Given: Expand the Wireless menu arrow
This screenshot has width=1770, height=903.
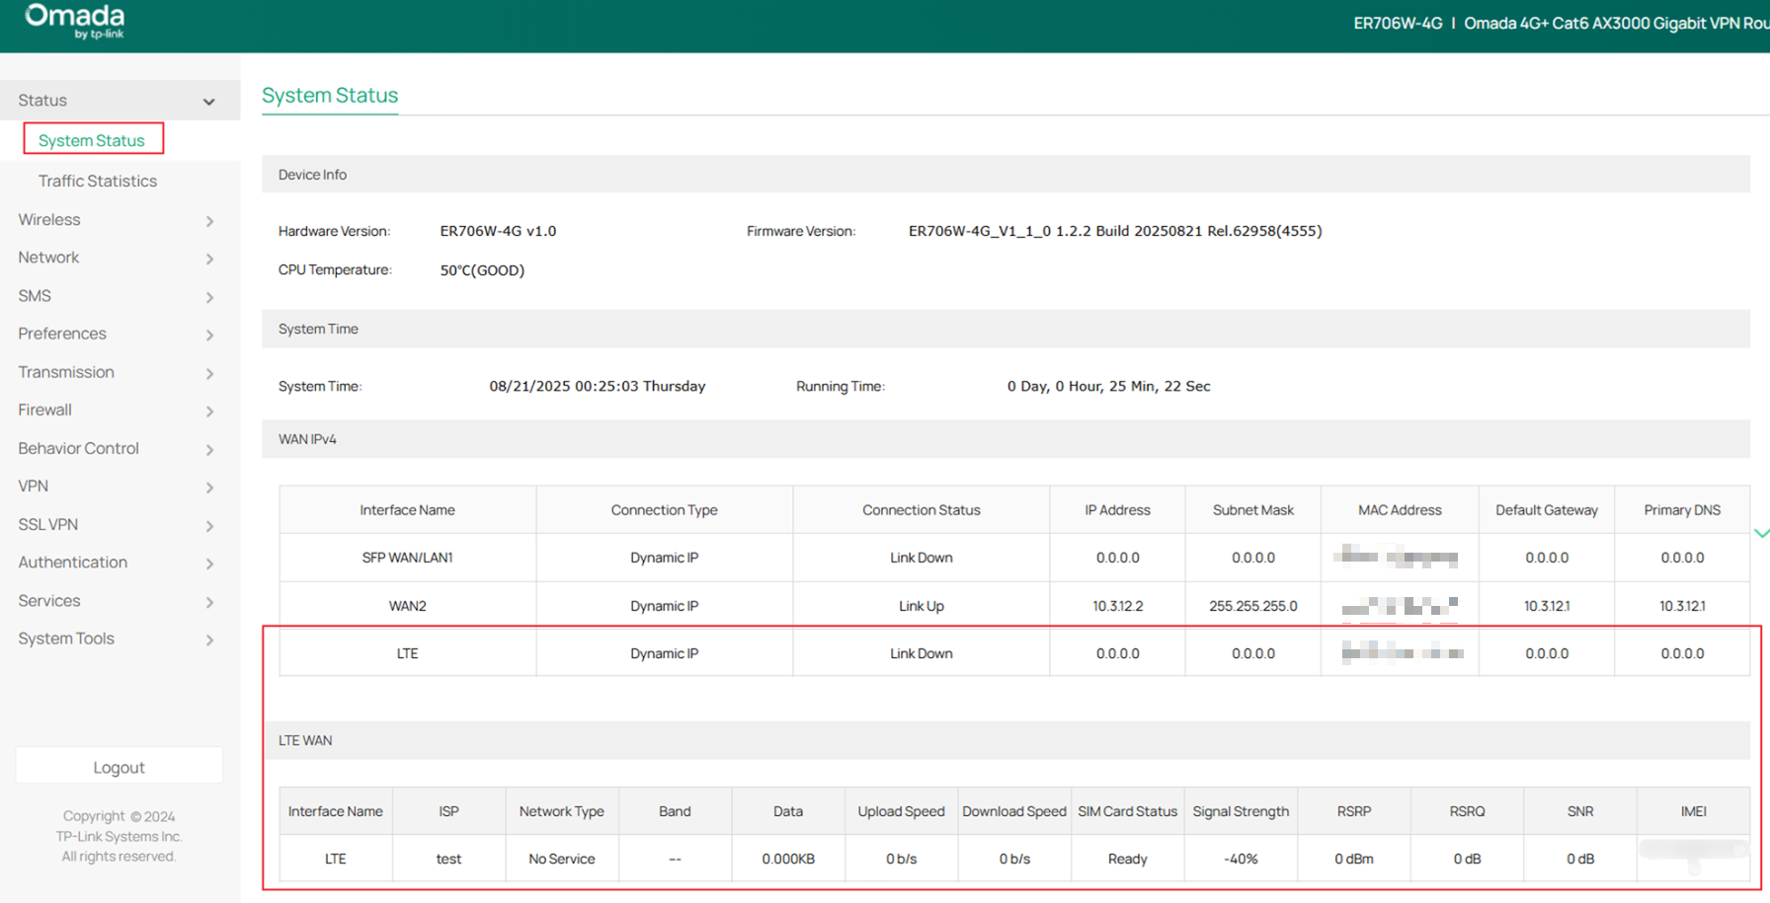Looking at the screenshot, I should [209, 221].
